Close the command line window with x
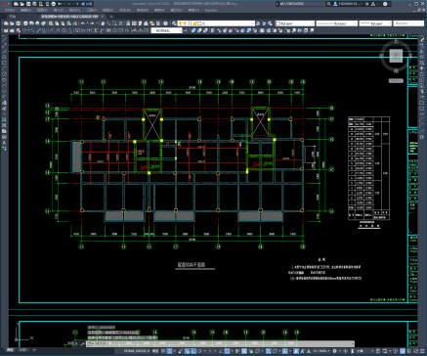 [76, 343]
